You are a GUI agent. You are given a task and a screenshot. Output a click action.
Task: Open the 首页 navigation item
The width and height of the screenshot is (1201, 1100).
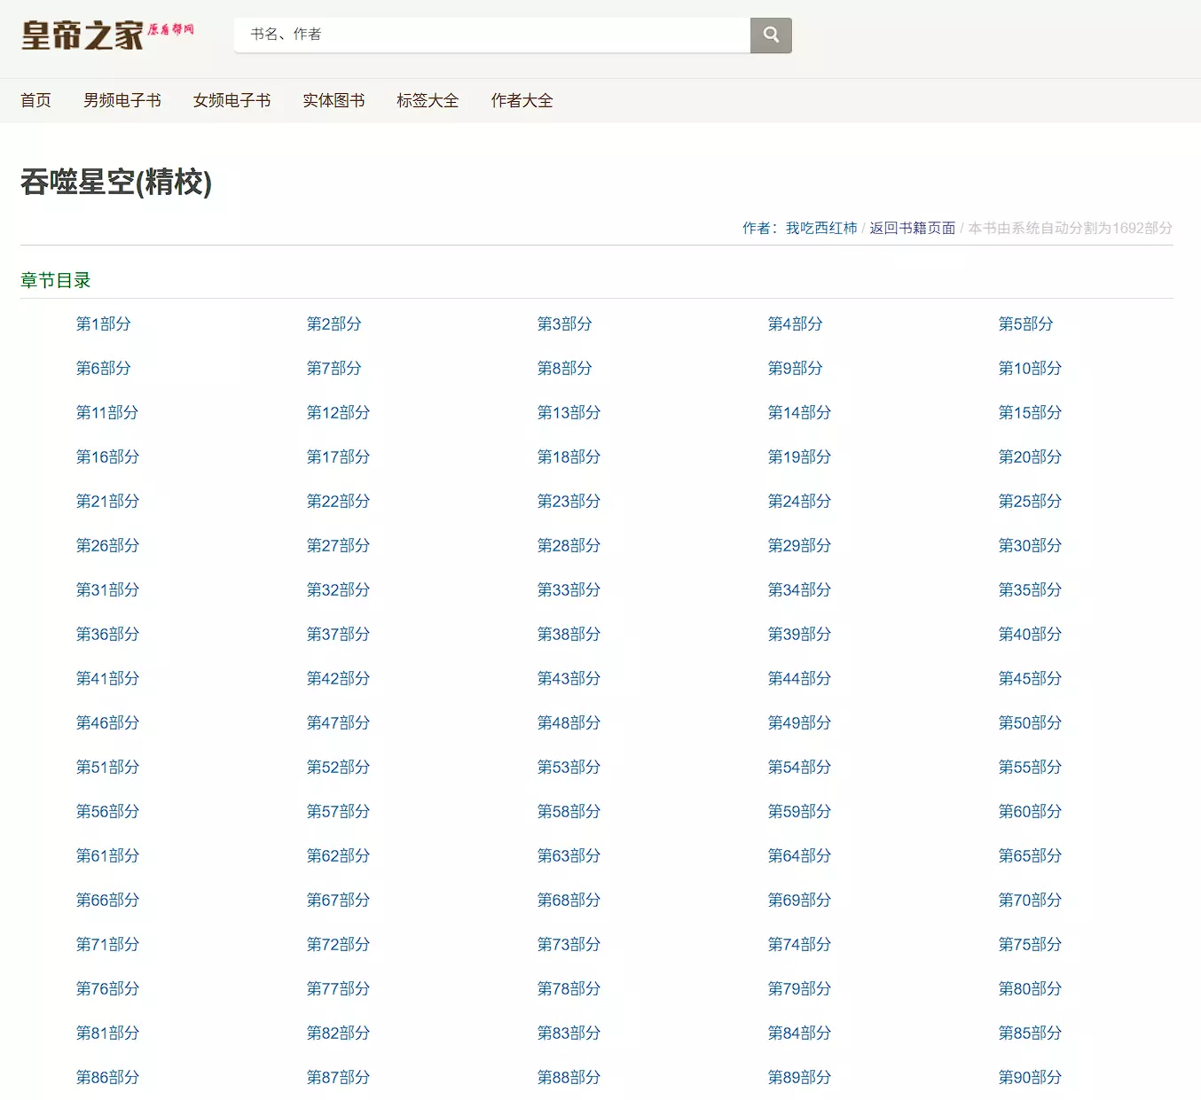coord(35,101)
